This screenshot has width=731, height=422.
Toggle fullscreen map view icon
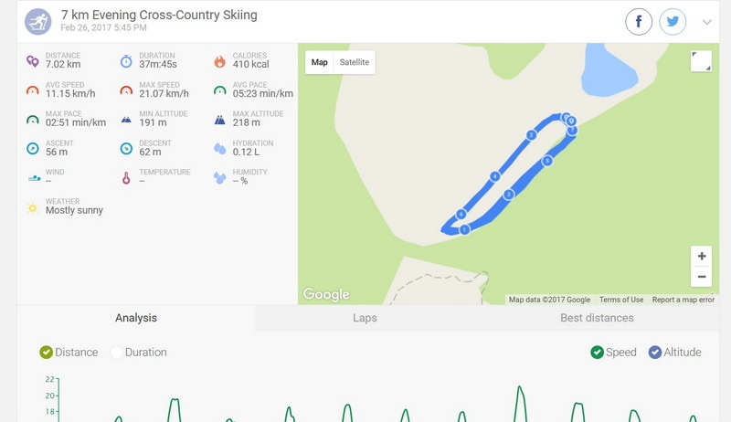coord(701,61)
